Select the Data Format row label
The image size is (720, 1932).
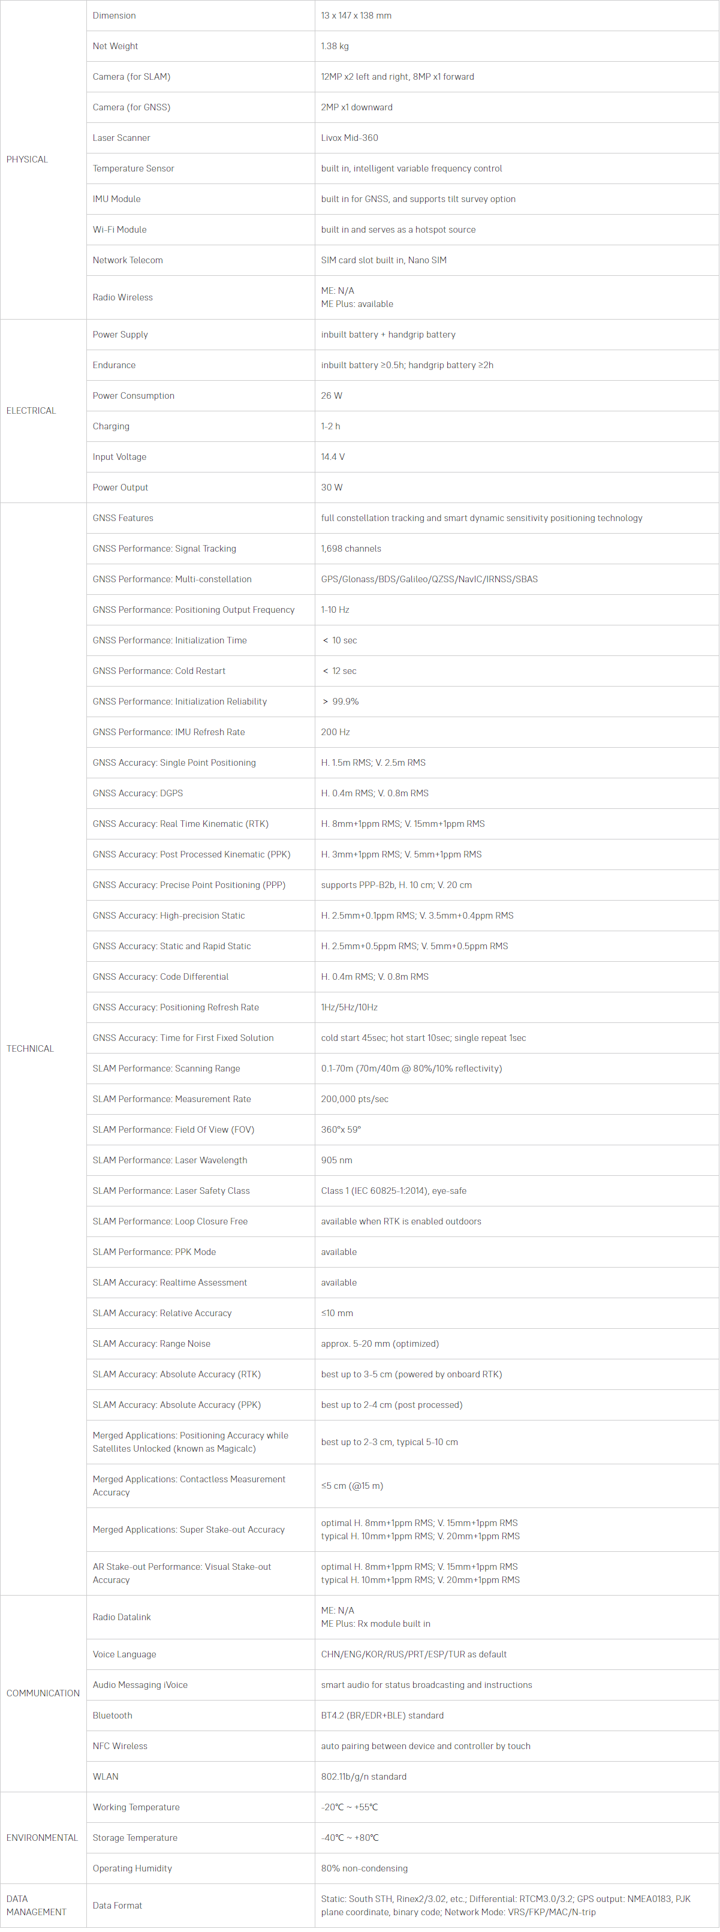tap(118, 1905)
